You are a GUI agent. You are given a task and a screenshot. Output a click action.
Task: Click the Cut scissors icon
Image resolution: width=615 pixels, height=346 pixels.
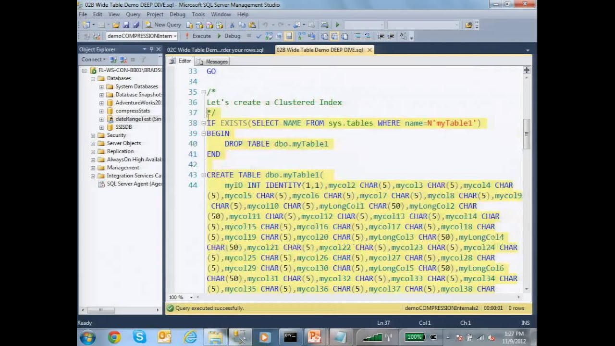232,25
